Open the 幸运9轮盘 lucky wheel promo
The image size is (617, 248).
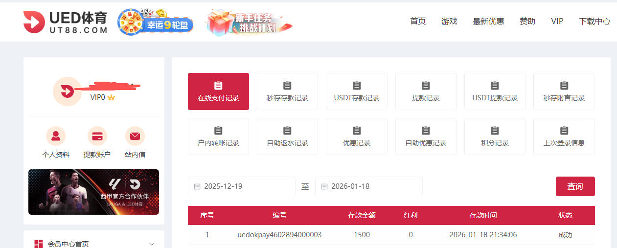155,23
